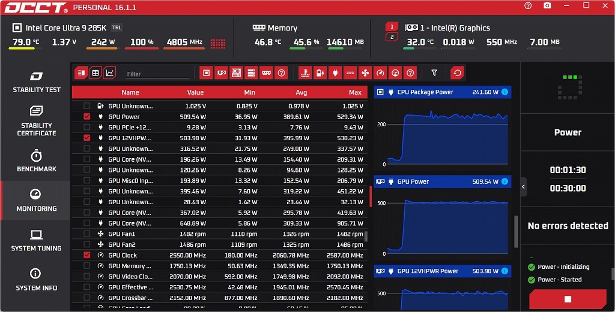Sort the table by the Name column
The height and width of the screenshot is (312, 615).
coord(130,92)
